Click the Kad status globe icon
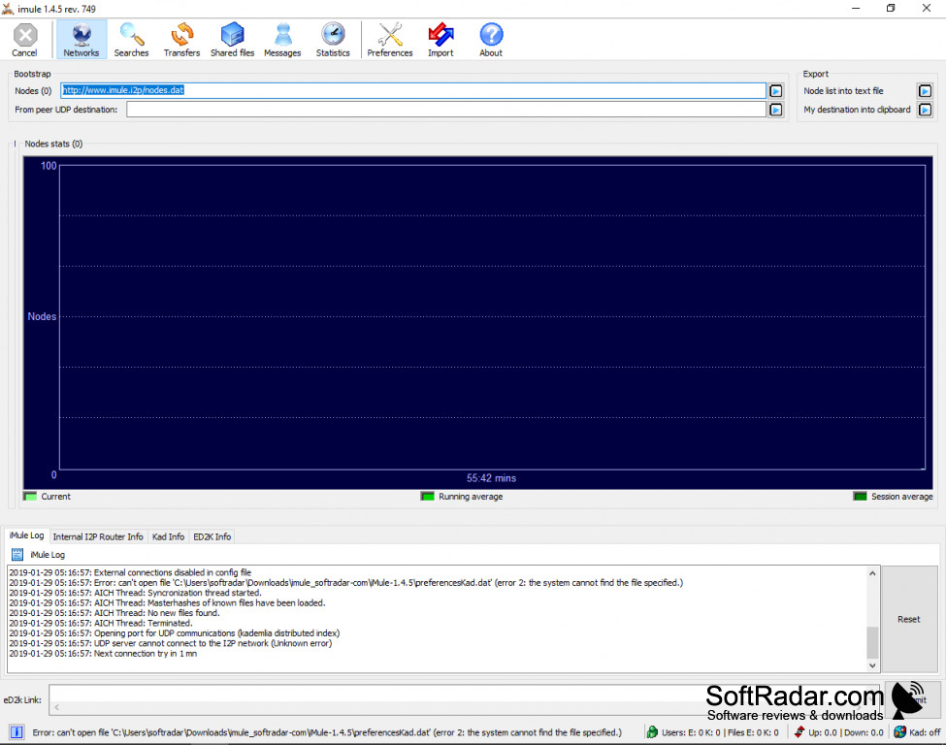The height and width of the screenshot is (745, 946). pos(899,732)
